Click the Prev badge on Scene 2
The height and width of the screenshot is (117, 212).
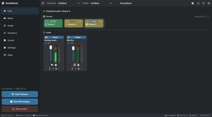pos(73,21)
